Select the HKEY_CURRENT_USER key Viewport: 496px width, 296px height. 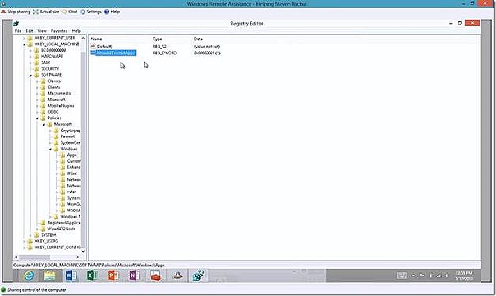[55, 38]
